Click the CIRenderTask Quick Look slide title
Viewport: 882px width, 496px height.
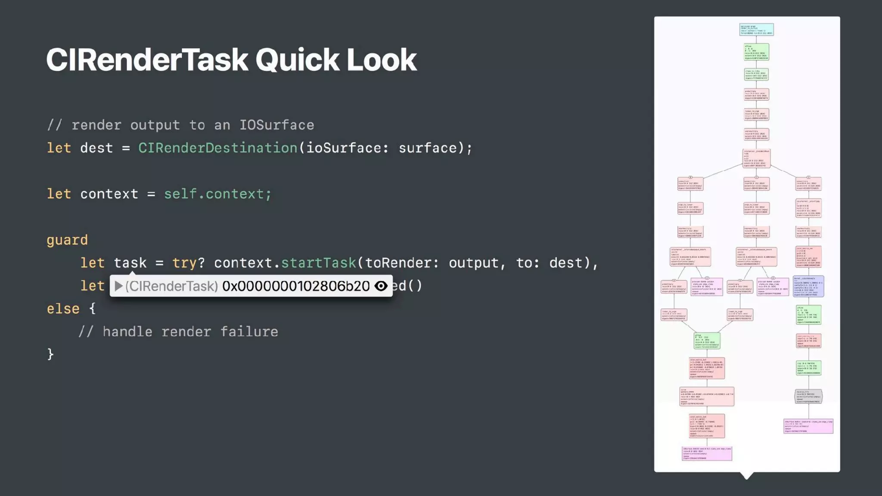click(231, 59)
